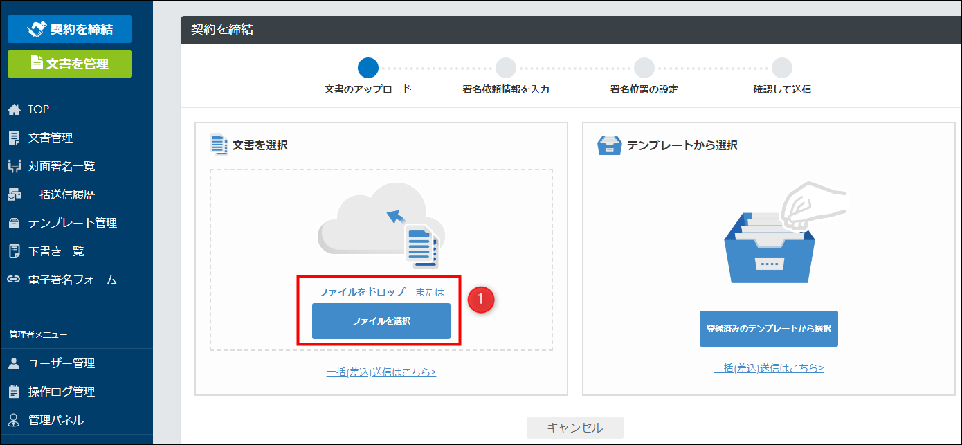The image size is (962, 445).
Task: Click the ユーザー管理 person icon
Action: pos(14,363)
